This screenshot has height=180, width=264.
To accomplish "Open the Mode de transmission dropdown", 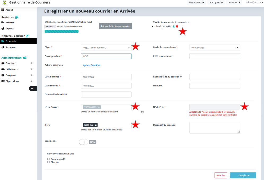I will 214,48.
